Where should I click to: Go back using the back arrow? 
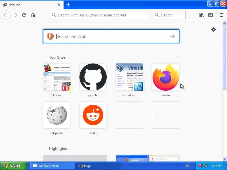click(x=6, y=15)
